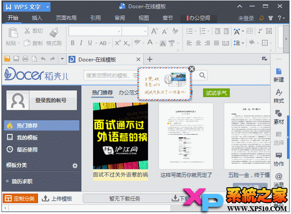This screenshot has width=291, height=214.
Task: Click the print icon in quick access bar
Action: [25, 59]
